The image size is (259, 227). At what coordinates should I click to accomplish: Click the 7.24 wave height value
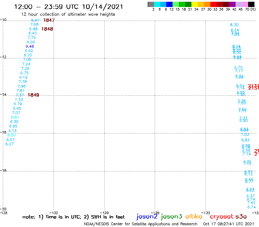(26, 64)
